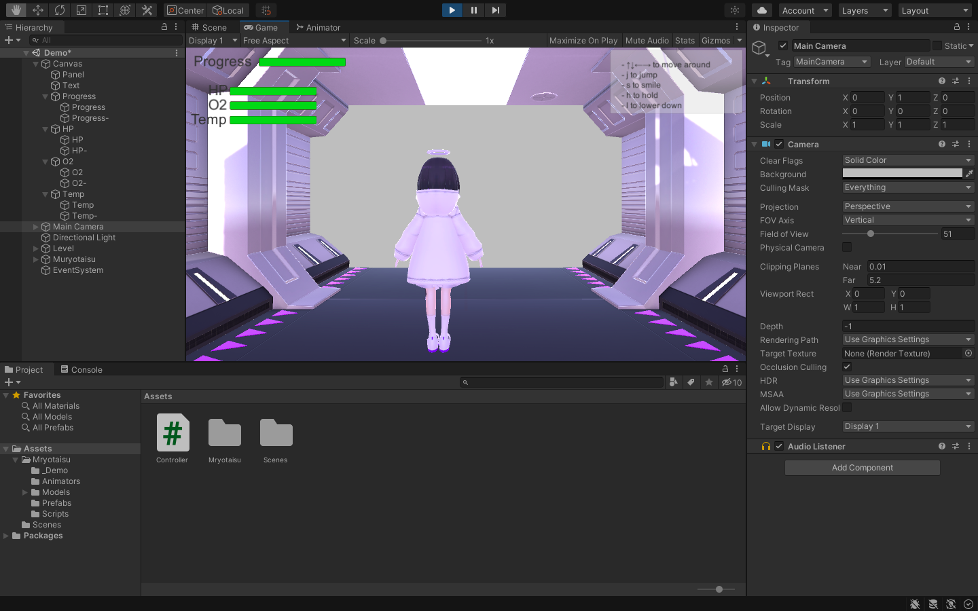
Task: Switch to the Console tab
Action: [81, 369]
